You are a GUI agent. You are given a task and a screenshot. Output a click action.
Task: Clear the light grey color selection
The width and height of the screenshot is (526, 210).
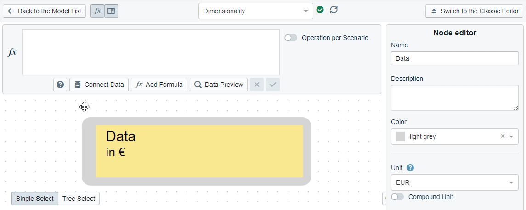[503, 136]
